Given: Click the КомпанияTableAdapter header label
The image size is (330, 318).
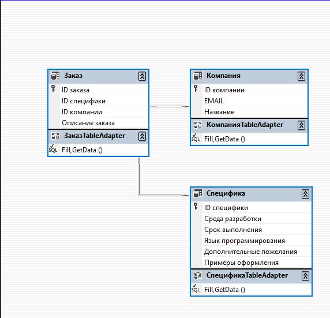Looking at the screenshot, I should point(245,125).
